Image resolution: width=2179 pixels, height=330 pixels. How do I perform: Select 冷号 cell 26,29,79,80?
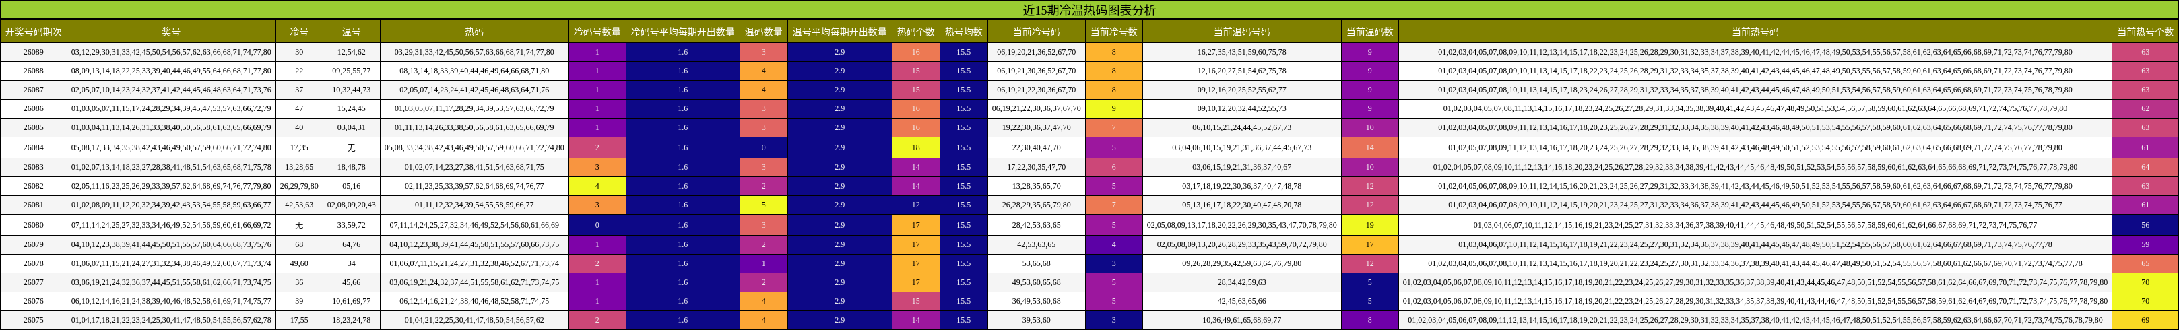coord(298,186)
